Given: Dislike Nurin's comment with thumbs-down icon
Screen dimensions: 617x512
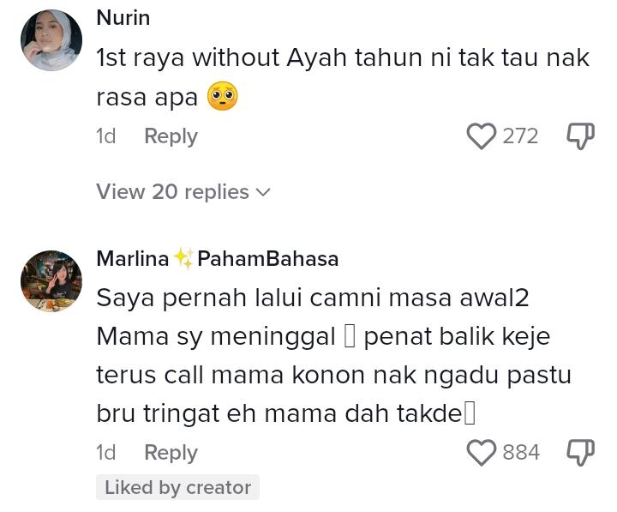Looking at the screenshot, I should coord(581,136).
